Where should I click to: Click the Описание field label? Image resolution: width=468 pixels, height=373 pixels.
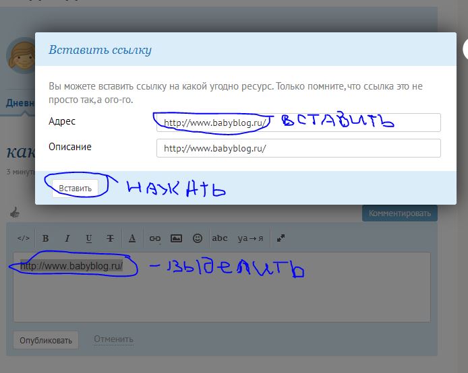(70, 147)
